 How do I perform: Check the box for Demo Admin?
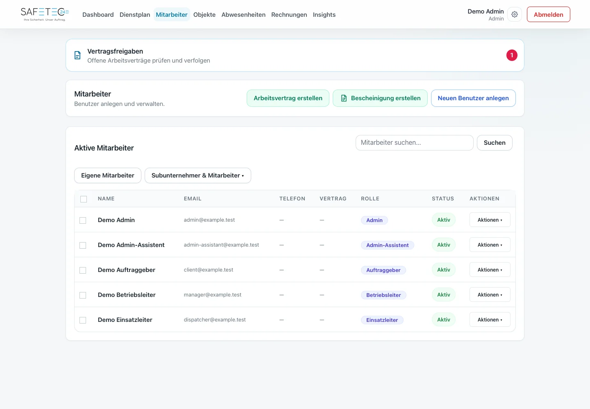tap(83, 220)
